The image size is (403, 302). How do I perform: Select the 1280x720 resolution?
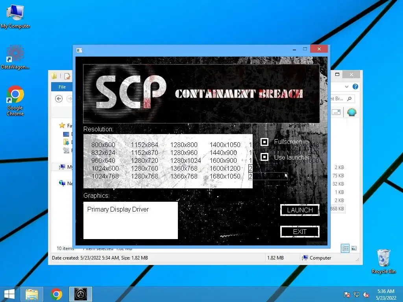pyautogui.click(x=144, y=160)
